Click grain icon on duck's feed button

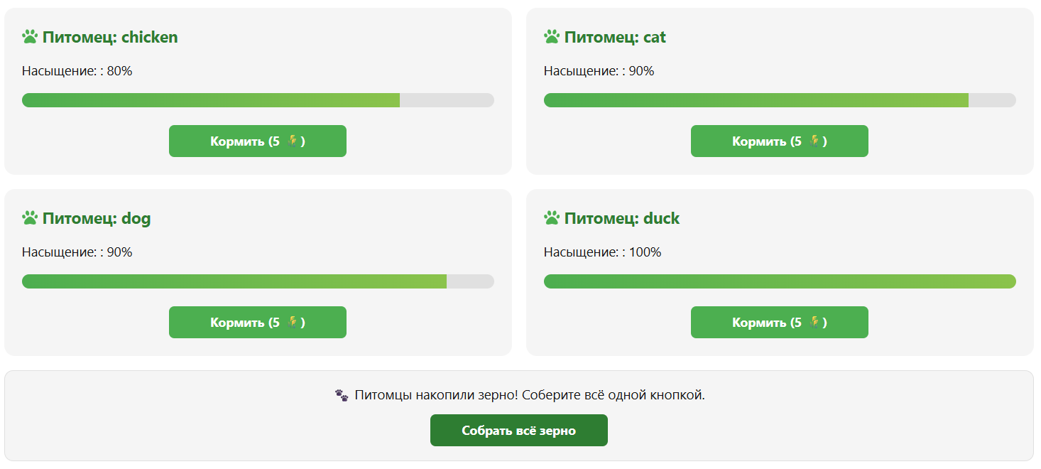click(814, 322)
